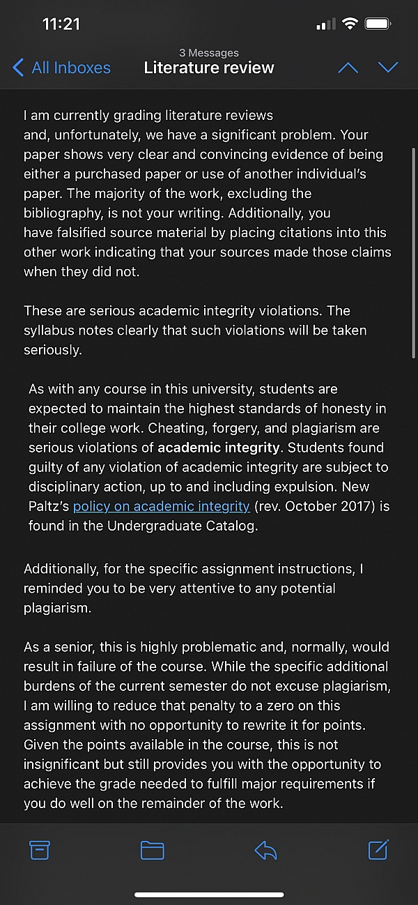Image resolution: width=418 pixels, height=905 pixels.
Task: Tap the Literature review thread title
Action: [209, 68]
